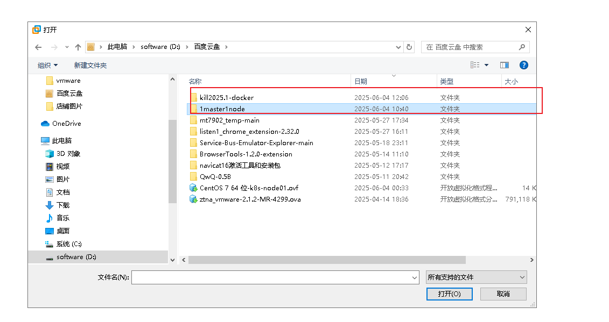The height and width of the screenshot is (322, 609).
Task: Select CentOS 7 64 位-k8s-node01.ovf file
Action: pyautogui.click(x=249, y=188)
